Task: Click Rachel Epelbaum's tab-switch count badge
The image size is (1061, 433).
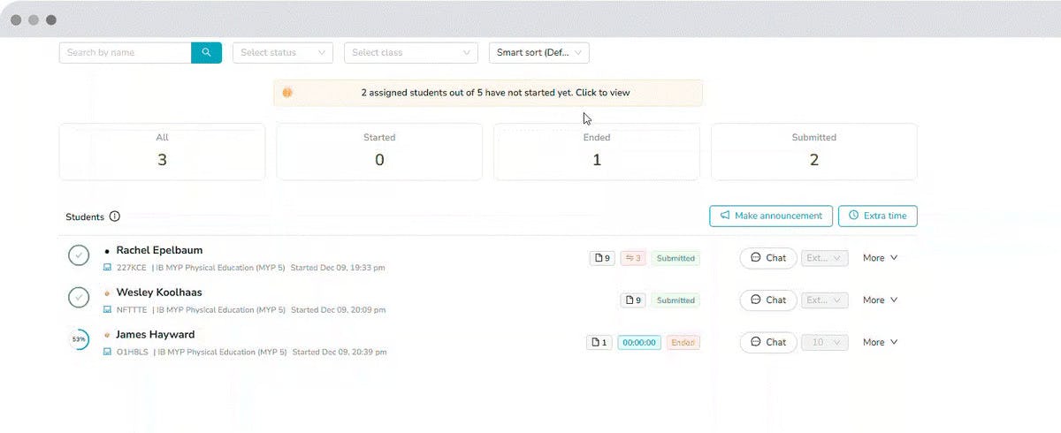Action: point(632,258)
